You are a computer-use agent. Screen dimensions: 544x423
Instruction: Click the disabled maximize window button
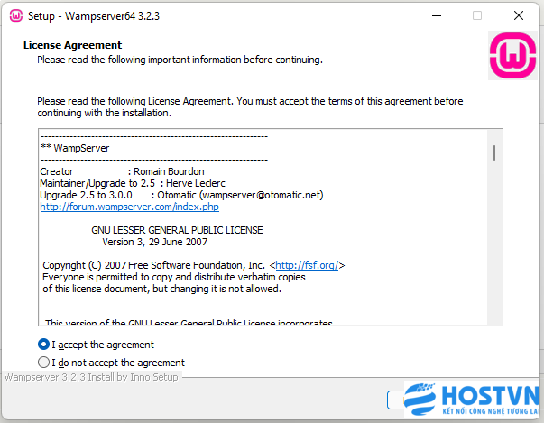coord(477,15)
